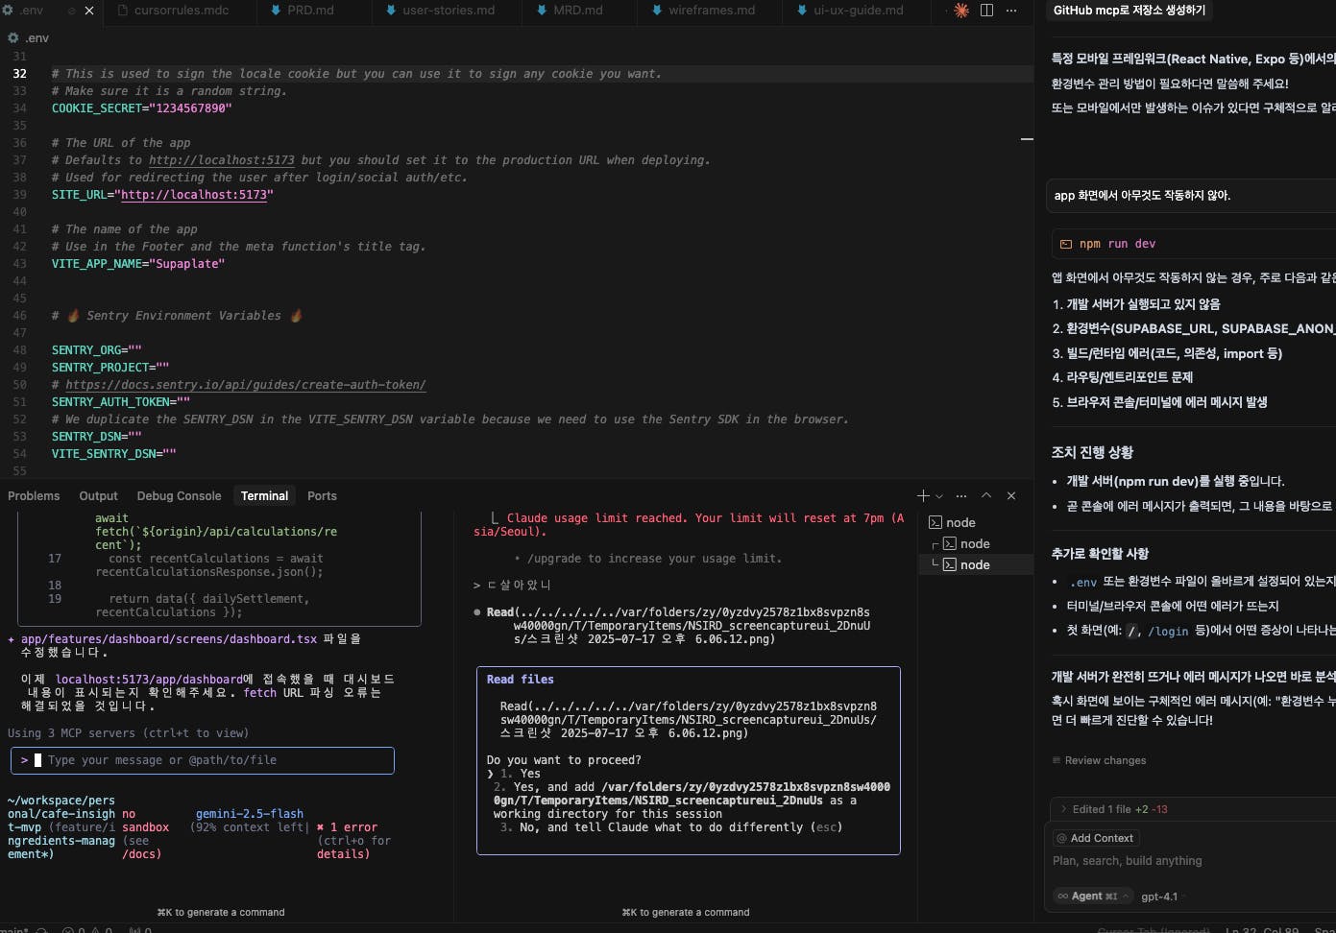
Task: Click the chat title 'GitHub mcp로 저장소 생성하기'
Action: tap(1130, 11)
